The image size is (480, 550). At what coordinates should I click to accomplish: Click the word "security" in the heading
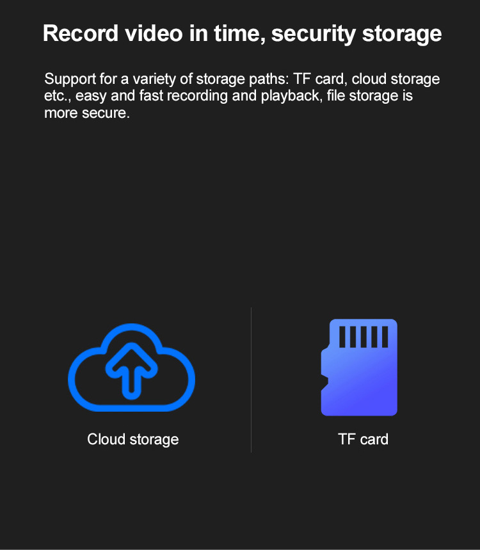[x=314, y=35]
